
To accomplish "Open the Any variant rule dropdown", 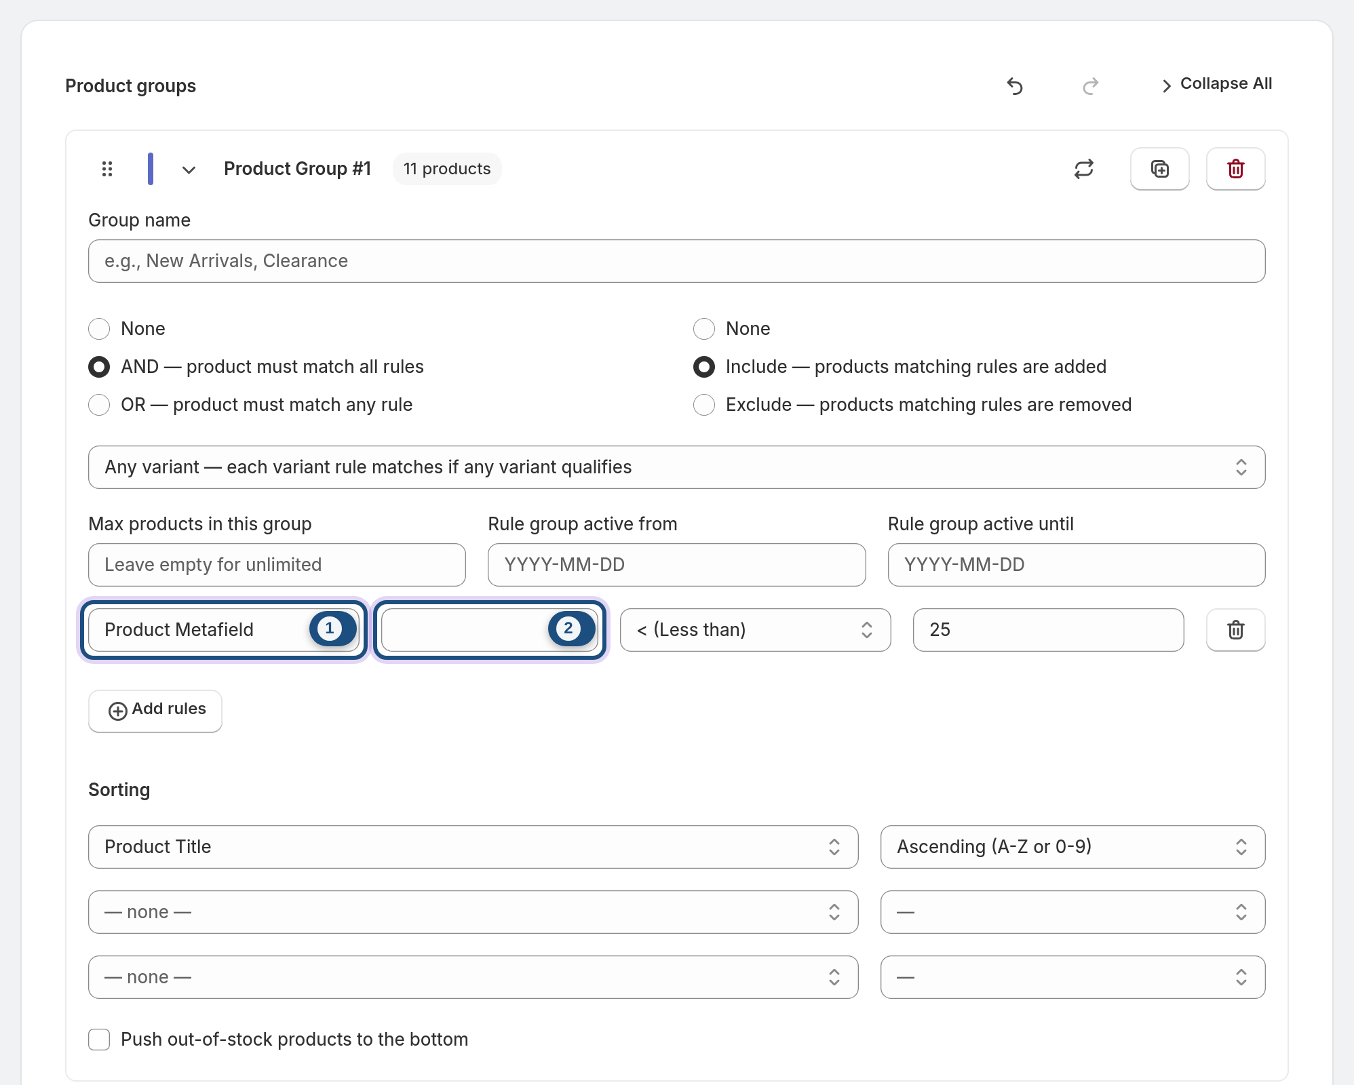I will coord(677,467).
